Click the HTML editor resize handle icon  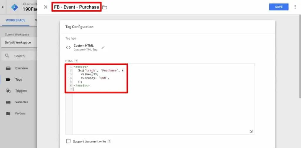click(251, 131)
